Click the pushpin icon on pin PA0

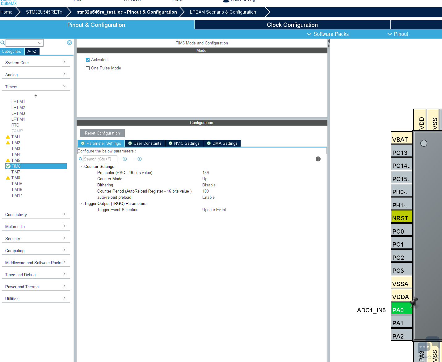(x=414, y=302)
